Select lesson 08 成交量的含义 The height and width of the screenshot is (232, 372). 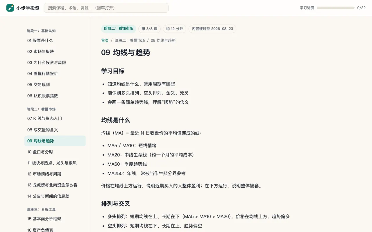tap(55, 130)
